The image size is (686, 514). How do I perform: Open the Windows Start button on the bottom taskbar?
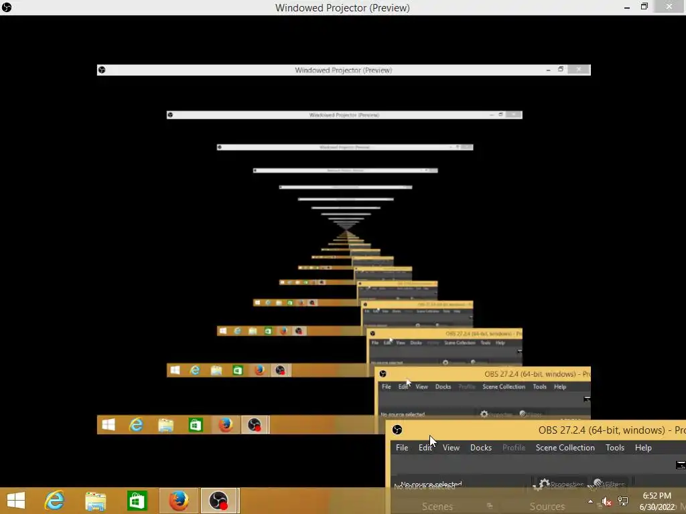point(16,501)
